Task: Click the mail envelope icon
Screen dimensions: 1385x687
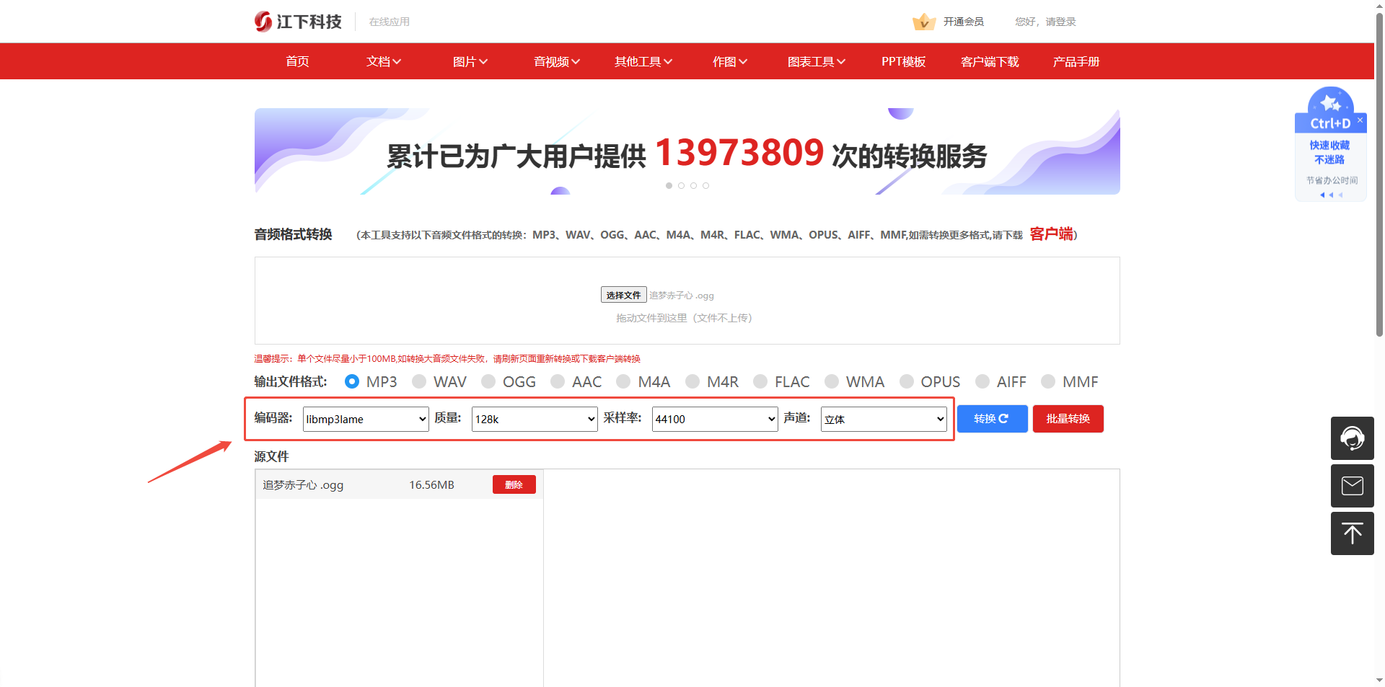Action: 1352,486
